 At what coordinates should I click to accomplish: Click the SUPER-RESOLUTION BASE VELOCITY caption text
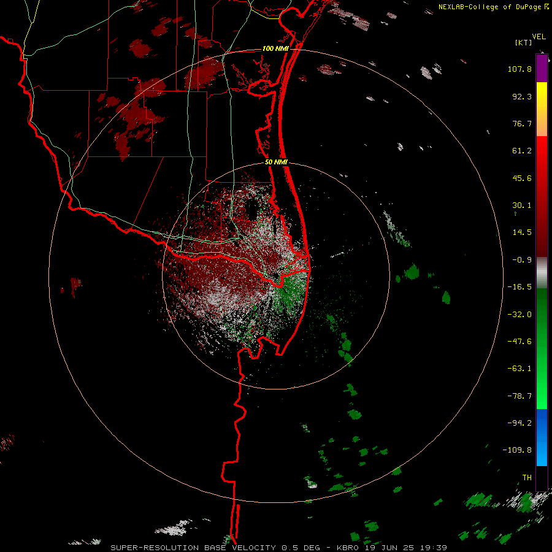(193, 548)
